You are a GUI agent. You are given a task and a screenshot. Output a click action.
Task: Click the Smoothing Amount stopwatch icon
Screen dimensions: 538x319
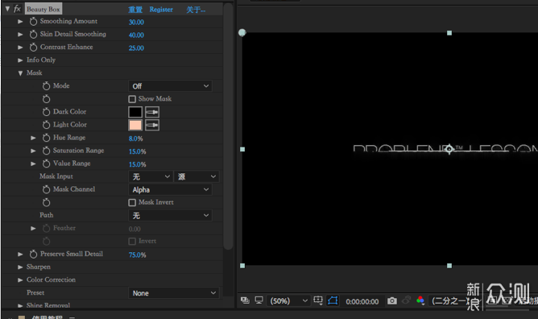pyautogui.click(x=33, y=22)
